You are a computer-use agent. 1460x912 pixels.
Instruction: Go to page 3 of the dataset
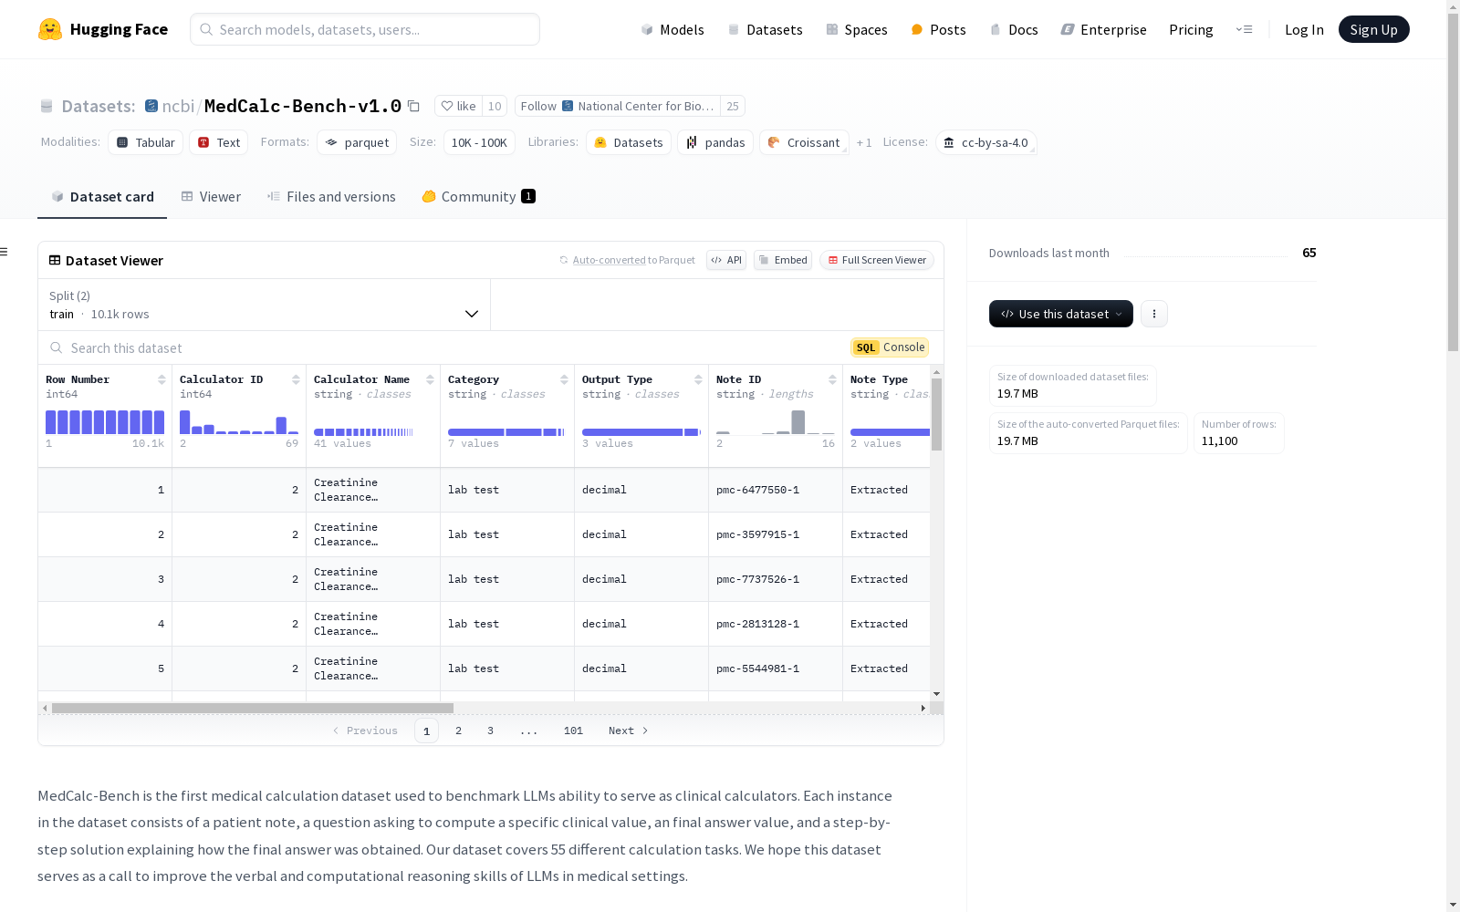pos(490,731)
